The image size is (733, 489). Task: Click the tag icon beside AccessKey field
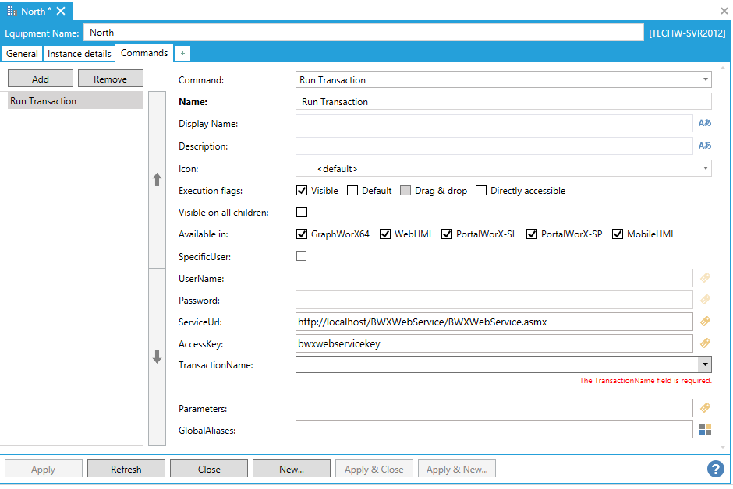[705, 343]
